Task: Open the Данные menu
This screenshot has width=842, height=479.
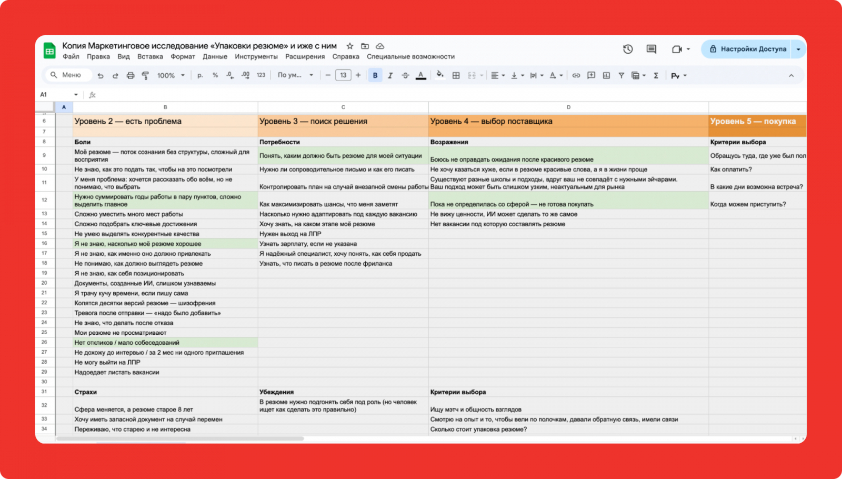Action: [x=215, y=57]
